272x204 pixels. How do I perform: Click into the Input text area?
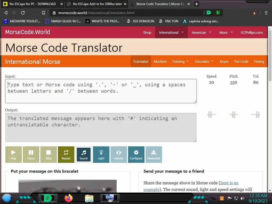click(x=101, y=91)
